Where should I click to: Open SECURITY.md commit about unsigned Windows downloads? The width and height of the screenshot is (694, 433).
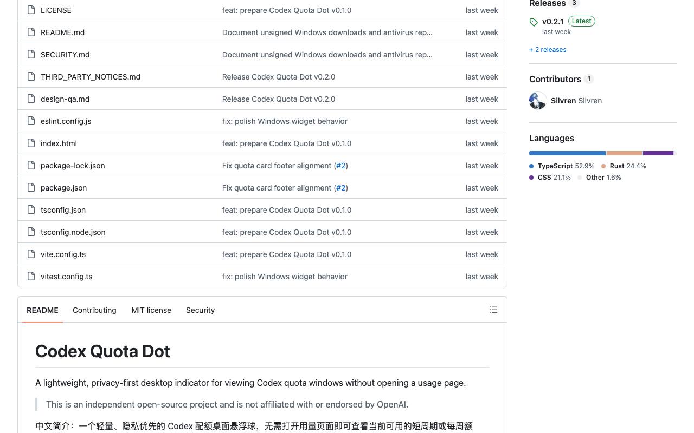327,55
